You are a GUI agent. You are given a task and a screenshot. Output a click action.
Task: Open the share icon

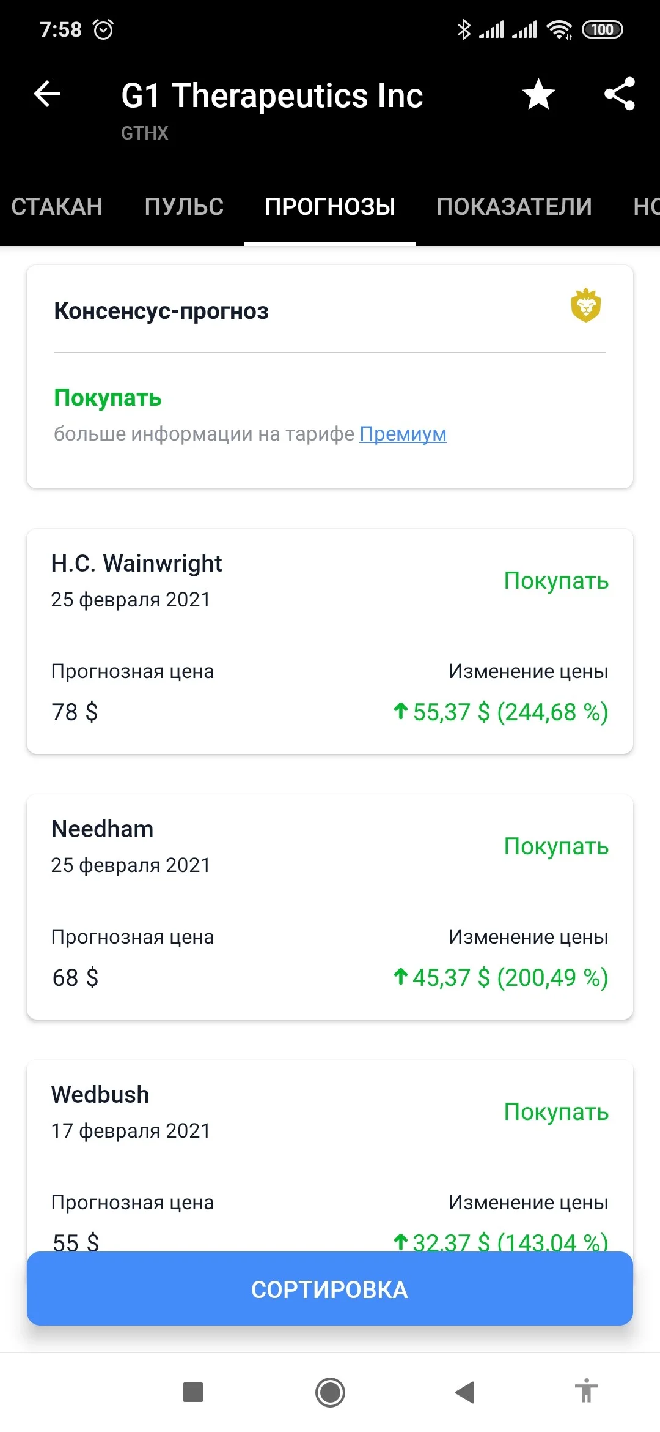[x=620, y=94]
